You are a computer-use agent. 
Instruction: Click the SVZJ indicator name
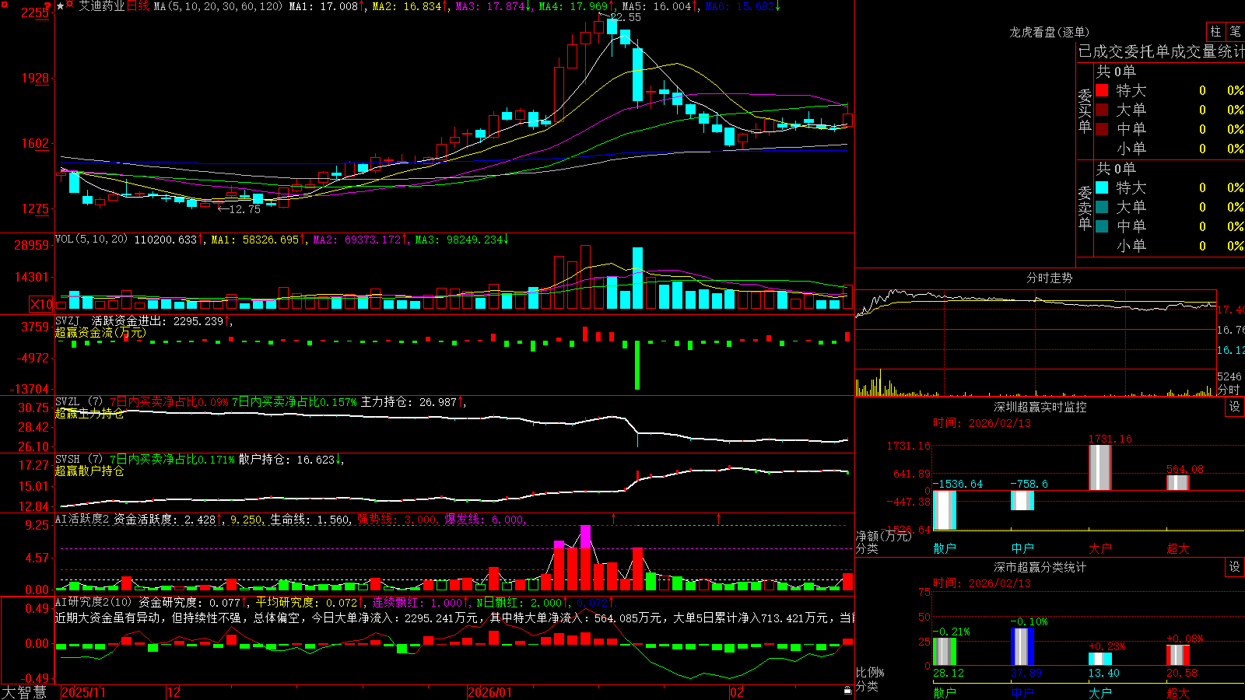click(67, 320)
